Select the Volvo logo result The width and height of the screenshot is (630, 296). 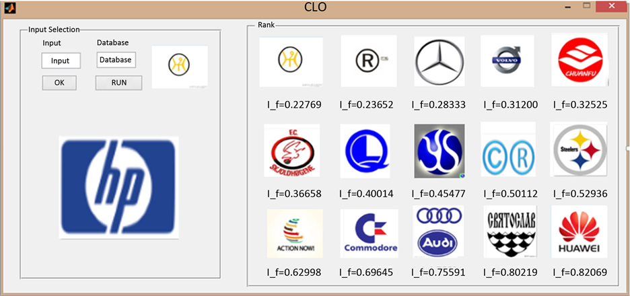[507, 61]
